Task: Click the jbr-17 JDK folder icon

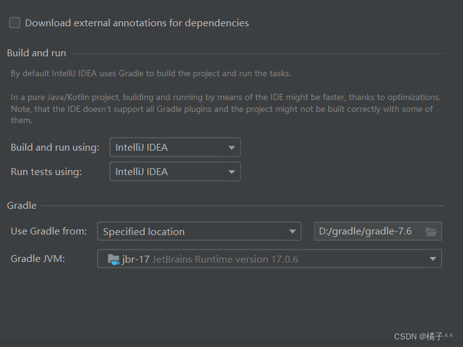Action: (x=114, y=259)
